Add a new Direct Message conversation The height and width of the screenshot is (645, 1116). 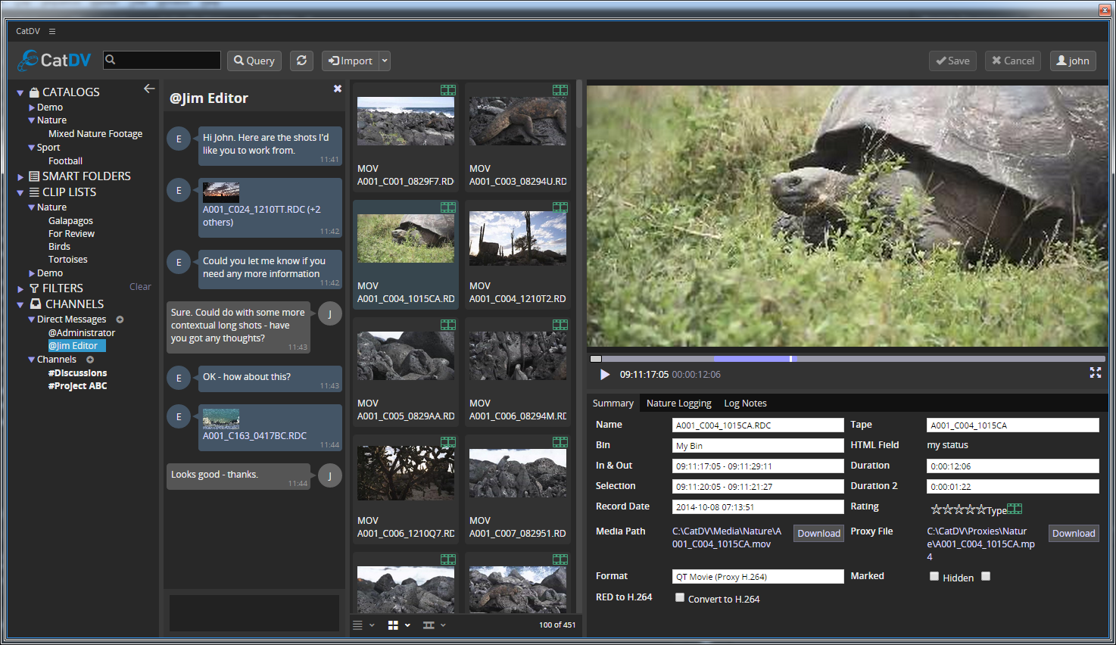(120, 319)
